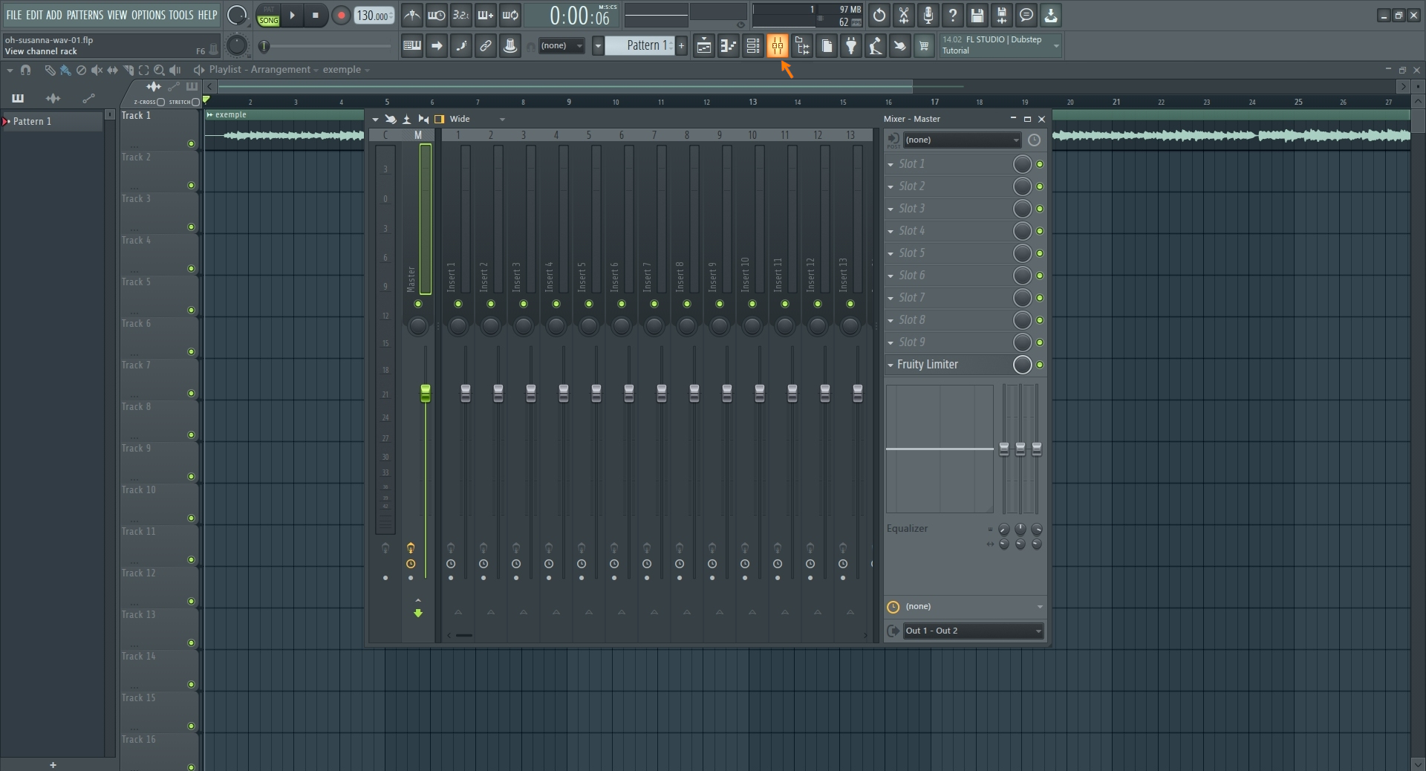Image resolution: width=1426 pixels, height=771 pixels.
Task: Select the Playlist Mute tool
Action: tap(97, 70)
